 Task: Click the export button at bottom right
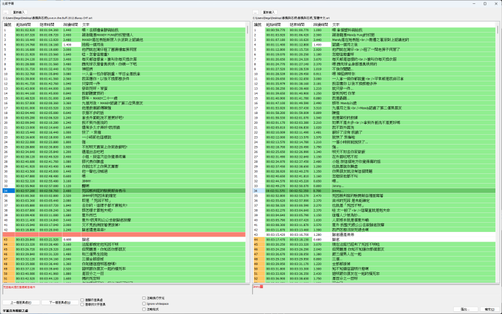[465, 309]
